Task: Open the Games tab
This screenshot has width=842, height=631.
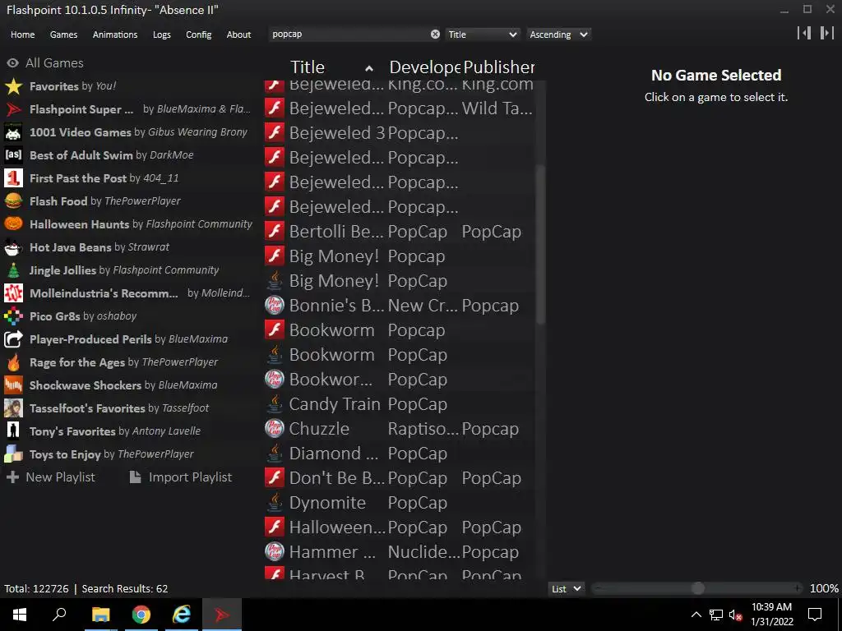Action: point(63,35)
